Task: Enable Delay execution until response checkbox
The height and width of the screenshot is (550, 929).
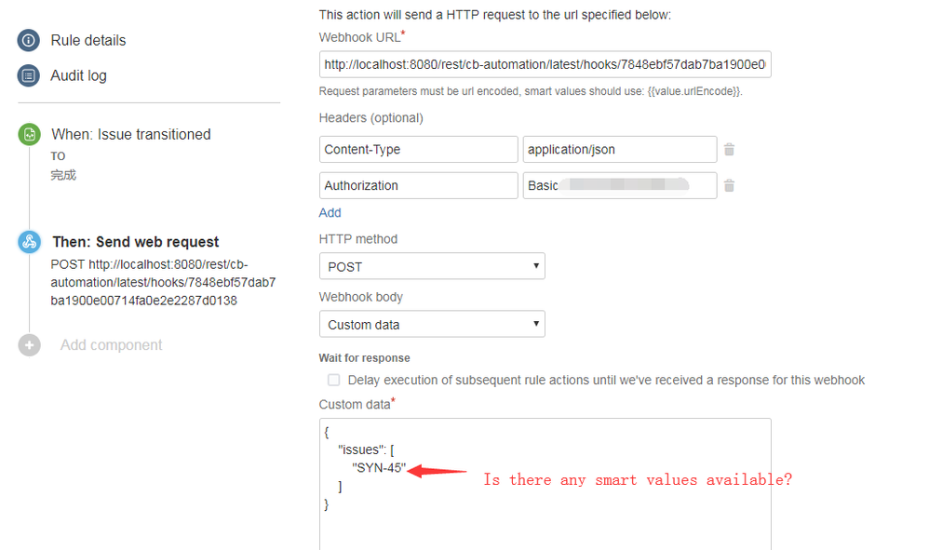Action: [334, 380]
